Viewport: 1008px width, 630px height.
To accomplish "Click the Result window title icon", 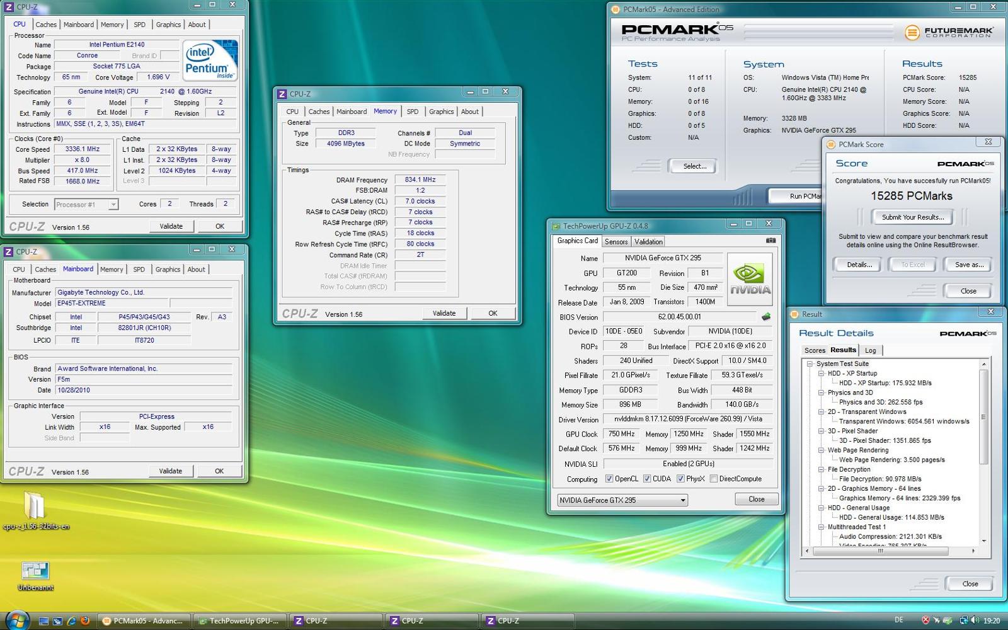I will click(794, 314).
